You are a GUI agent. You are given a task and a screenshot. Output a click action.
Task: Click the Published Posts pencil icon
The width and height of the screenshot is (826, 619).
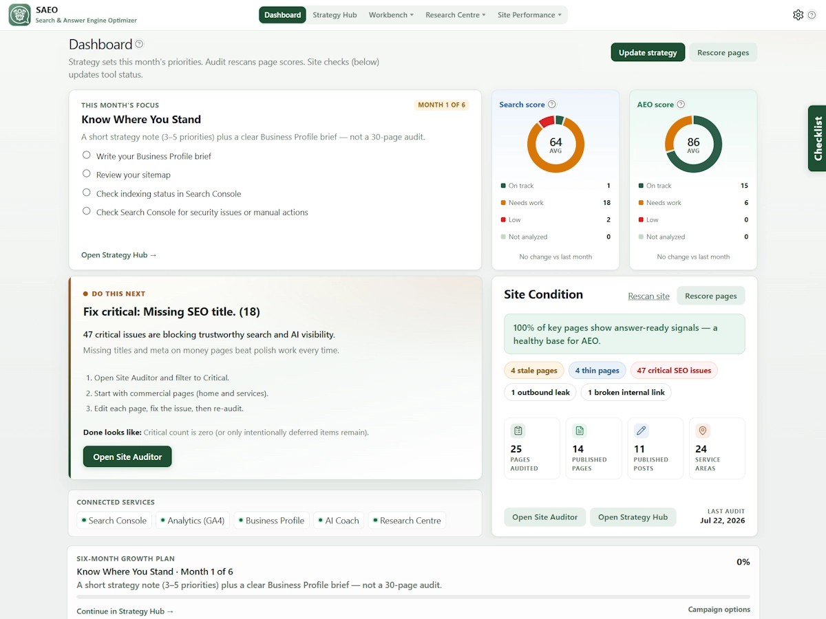(x=642, y=431)
